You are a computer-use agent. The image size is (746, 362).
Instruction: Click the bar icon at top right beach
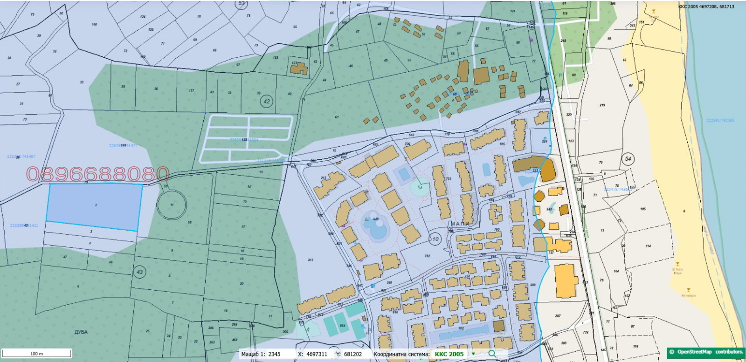654,11
